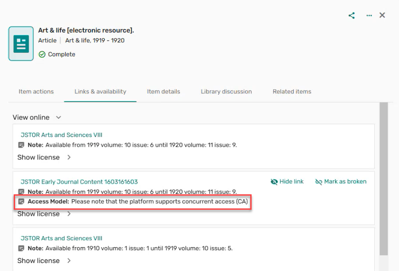Screen dimensions: 399x271
Task: Open first JSTOR Arts and Sciences VIII link
Action: coord(62,135)
